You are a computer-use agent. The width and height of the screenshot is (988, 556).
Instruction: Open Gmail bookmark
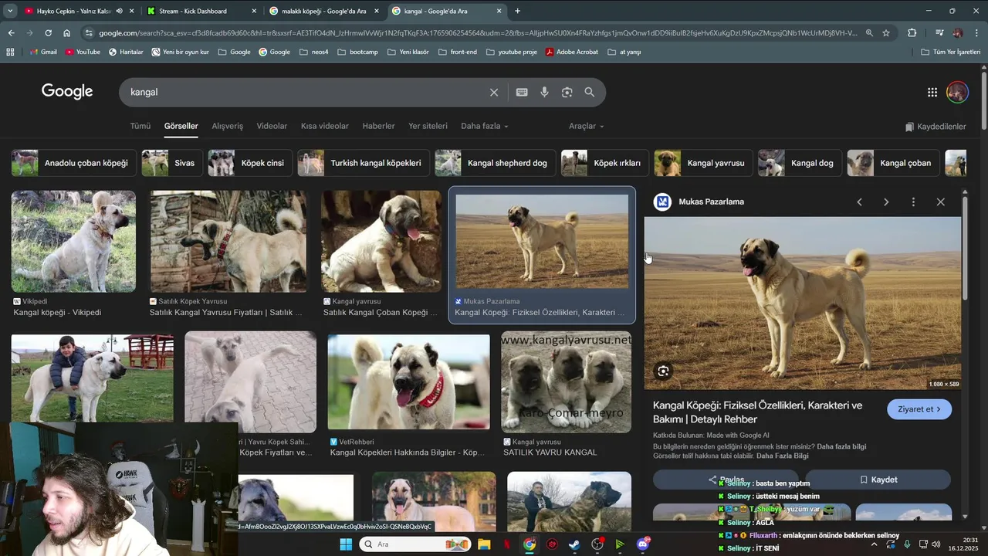pos(43,52)
